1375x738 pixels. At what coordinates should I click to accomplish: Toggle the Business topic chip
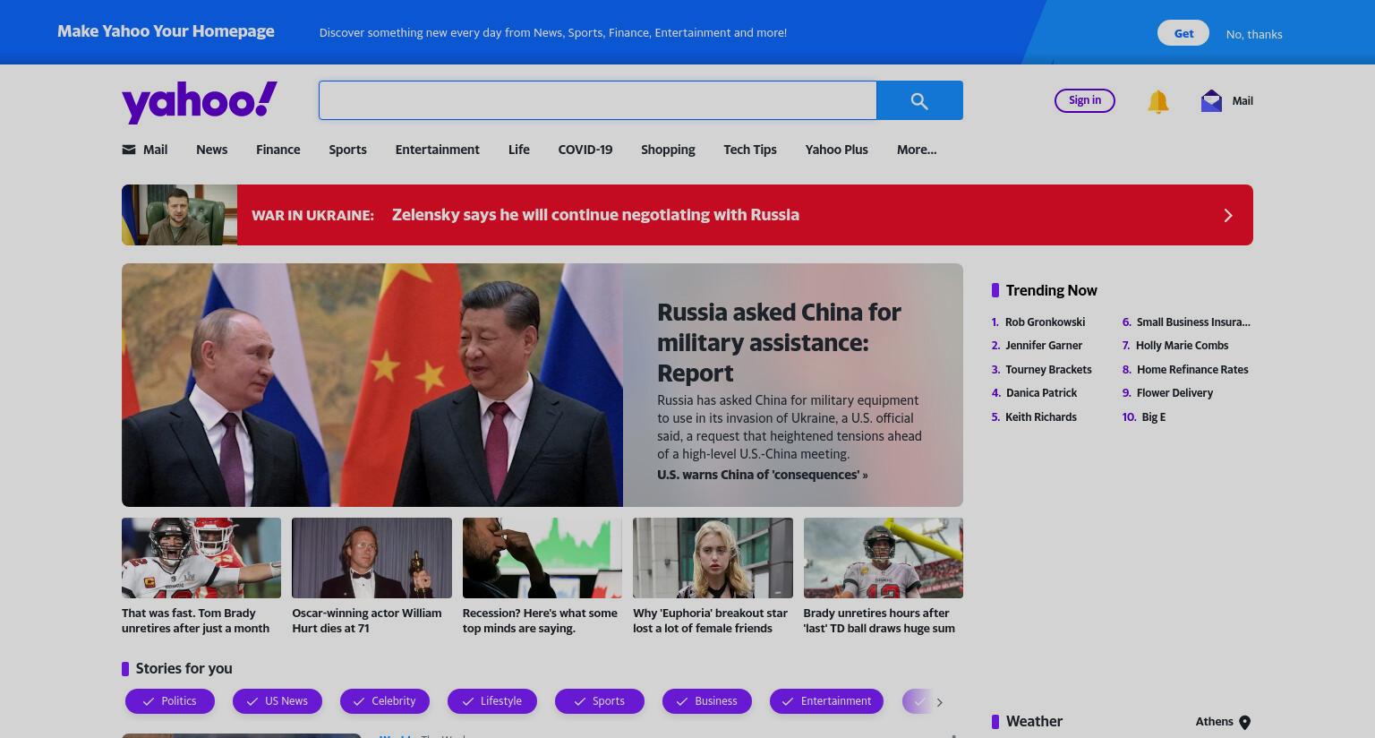[707, 701]
